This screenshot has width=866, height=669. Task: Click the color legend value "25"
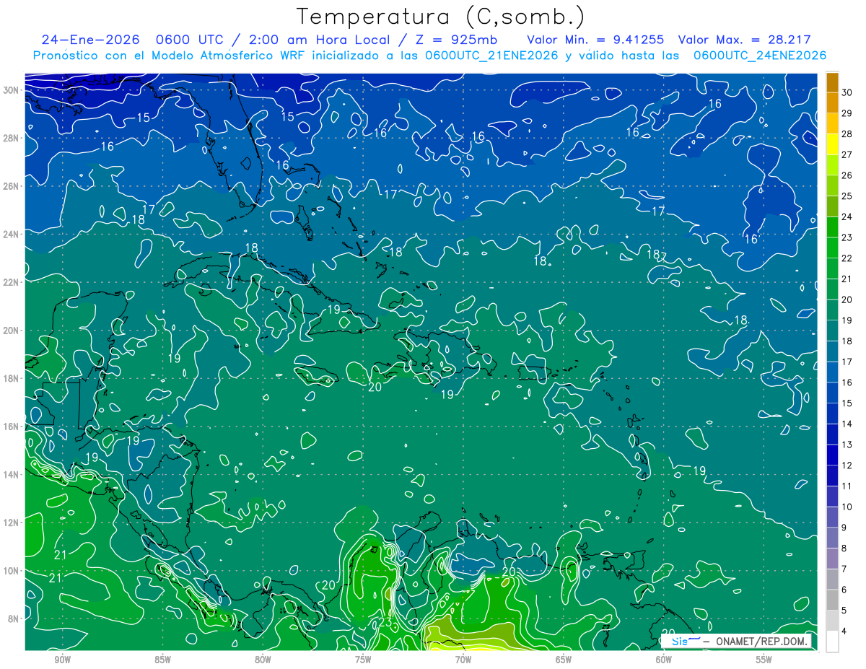847,196
